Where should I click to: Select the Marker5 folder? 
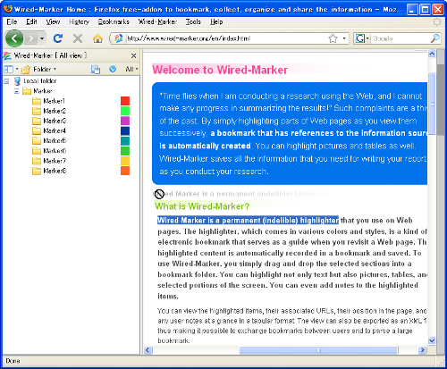(55, 140)
